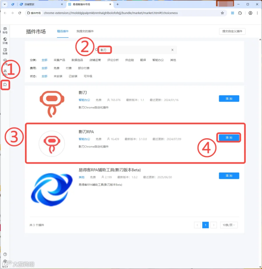Filter category by 采集产品
This screenshot has width=262, height=269.
[x=59, y=60]
